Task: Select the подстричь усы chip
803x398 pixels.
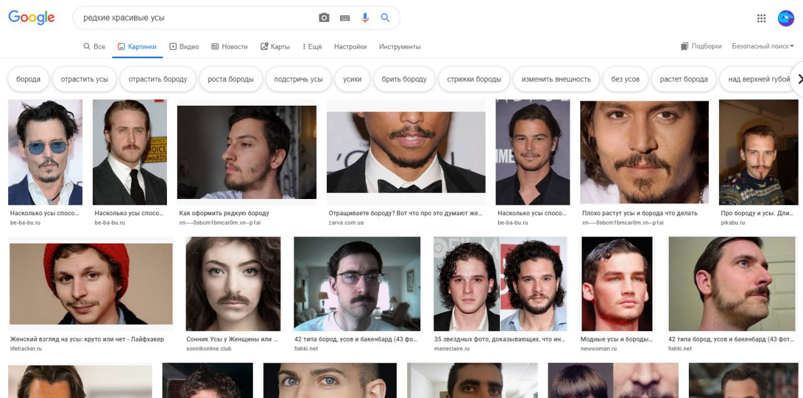Action: click(x=299, y=79)
